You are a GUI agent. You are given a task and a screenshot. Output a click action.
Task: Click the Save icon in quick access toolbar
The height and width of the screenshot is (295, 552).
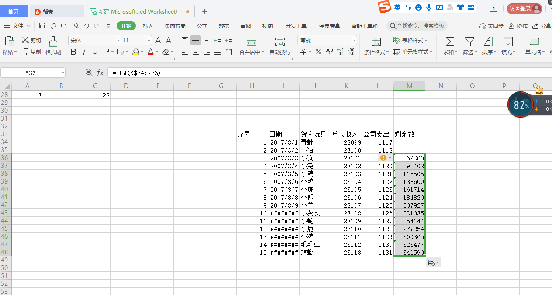[42, 26]
